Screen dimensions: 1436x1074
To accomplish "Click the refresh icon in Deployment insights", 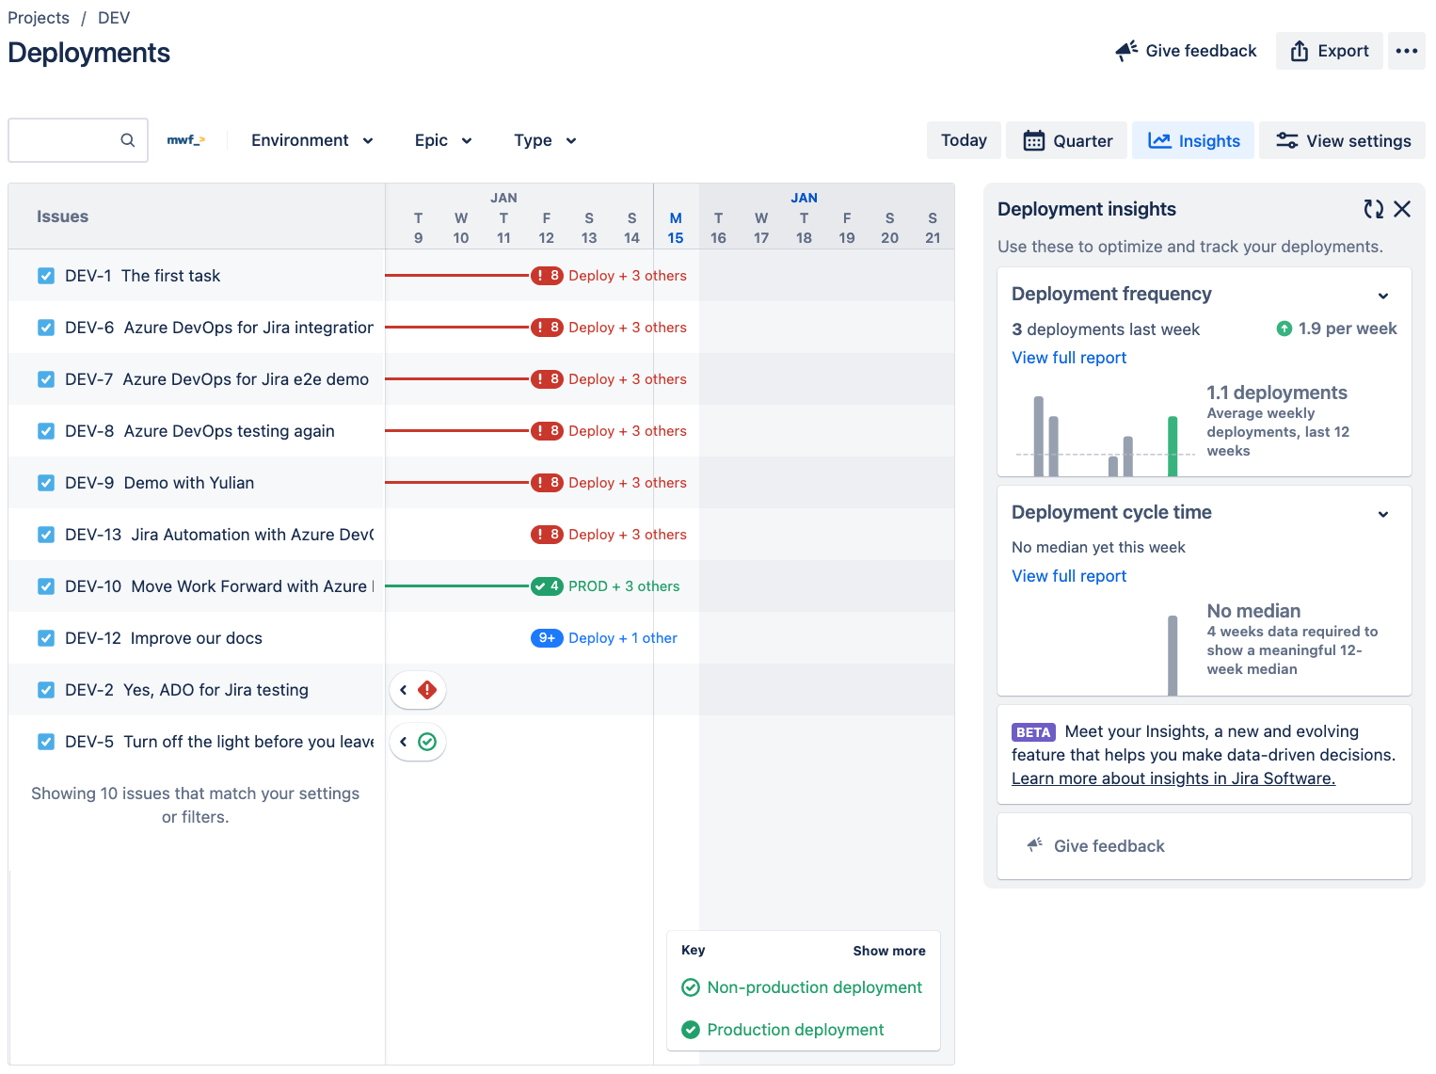I will (1373, 209).
